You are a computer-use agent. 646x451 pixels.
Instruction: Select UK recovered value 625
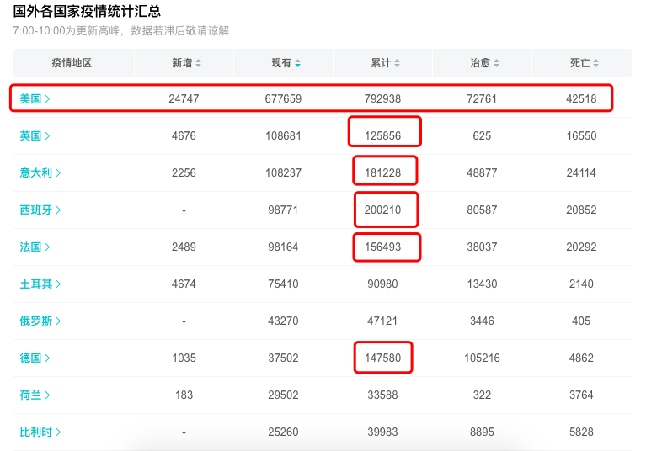click(482, 135)
